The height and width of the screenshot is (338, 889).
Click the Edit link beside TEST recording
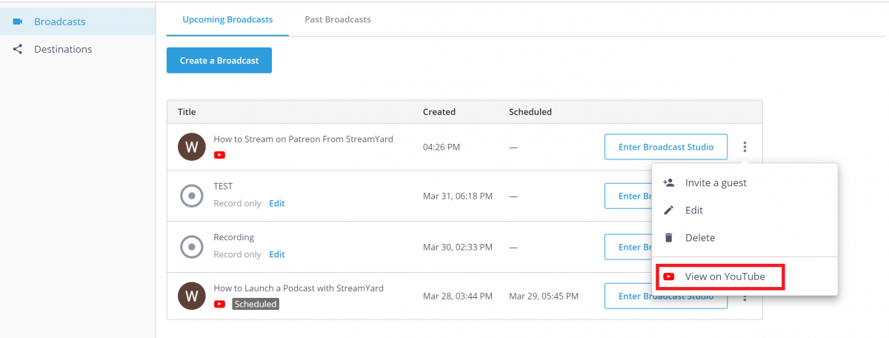pos(276,203)
